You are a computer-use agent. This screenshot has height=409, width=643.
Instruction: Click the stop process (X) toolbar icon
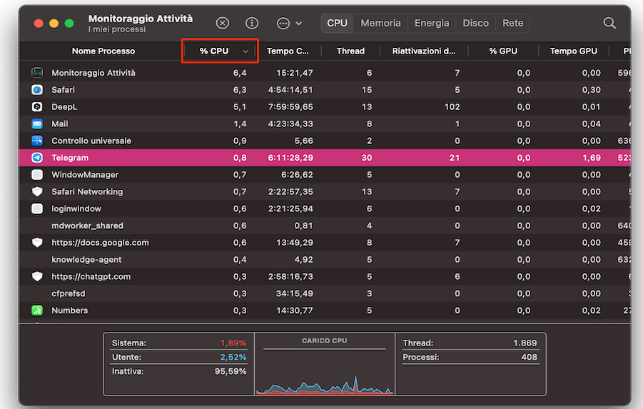pyautogui.click(x=223, y=23)
